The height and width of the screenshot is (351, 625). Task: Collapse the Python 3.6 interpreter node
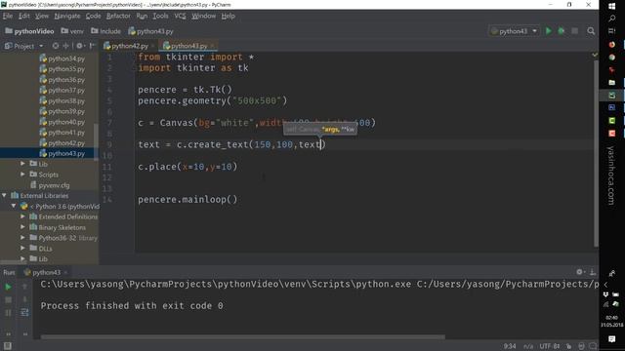(x=14, y=206)
